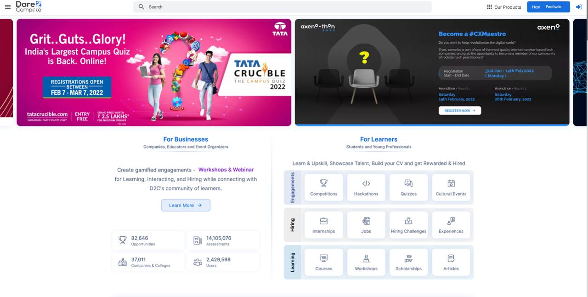Open the Quizzes tile
Screen dimensions: 588x297
[x=408, y=187]
